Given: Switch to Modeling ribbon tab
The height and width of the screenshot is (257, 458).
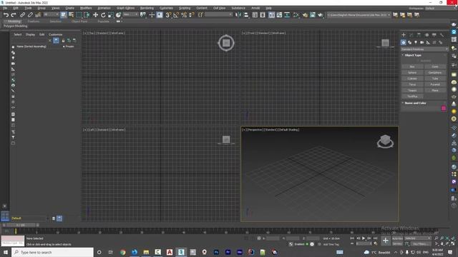Looking at the screenshot, I should click(x=14, y=21).
